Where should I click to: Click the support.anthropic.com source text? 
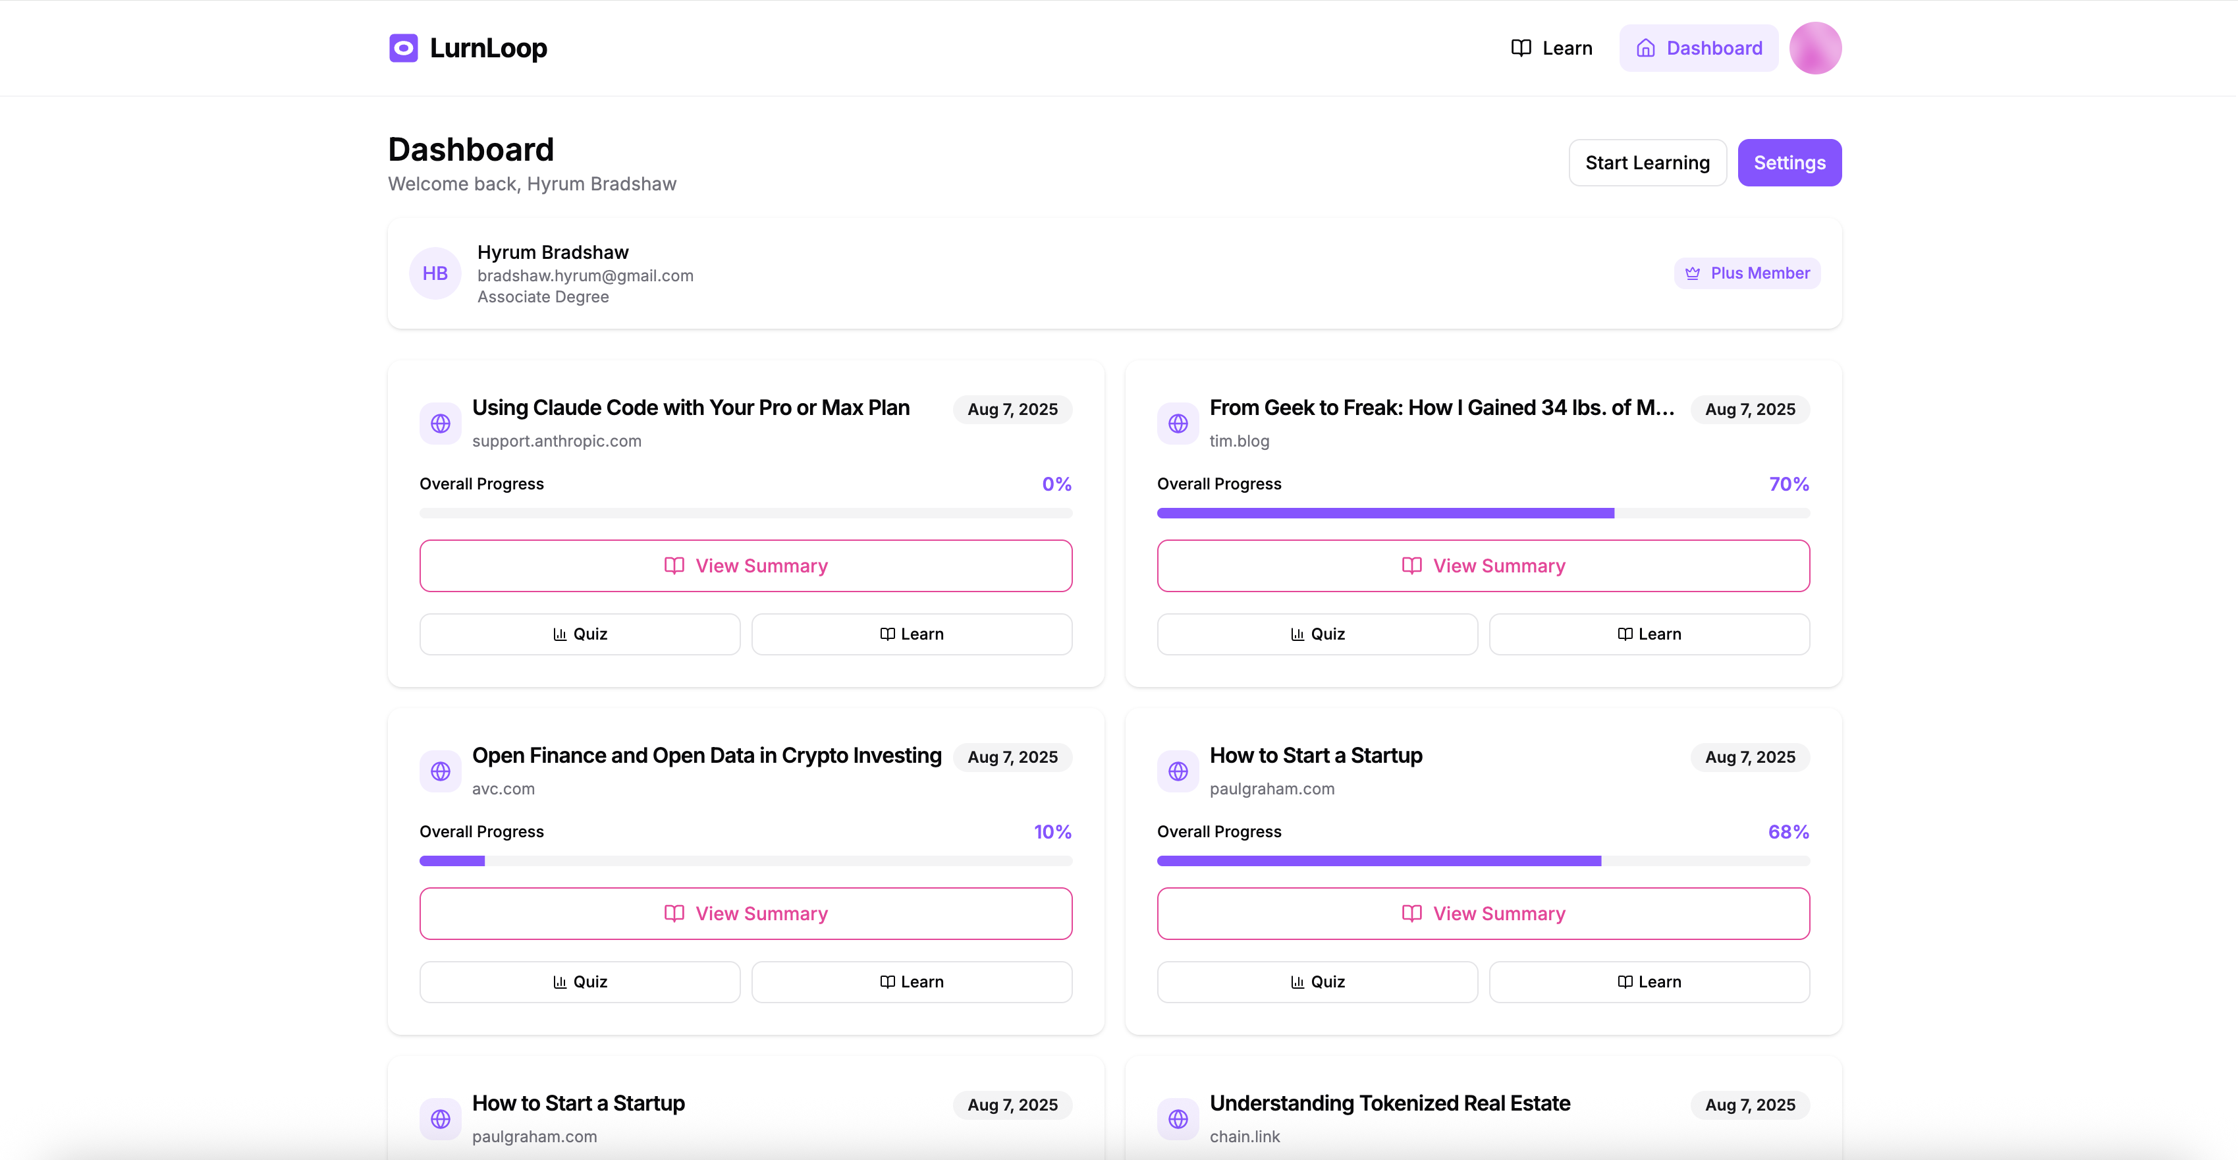pyautogui.click(x=557, y=441)
